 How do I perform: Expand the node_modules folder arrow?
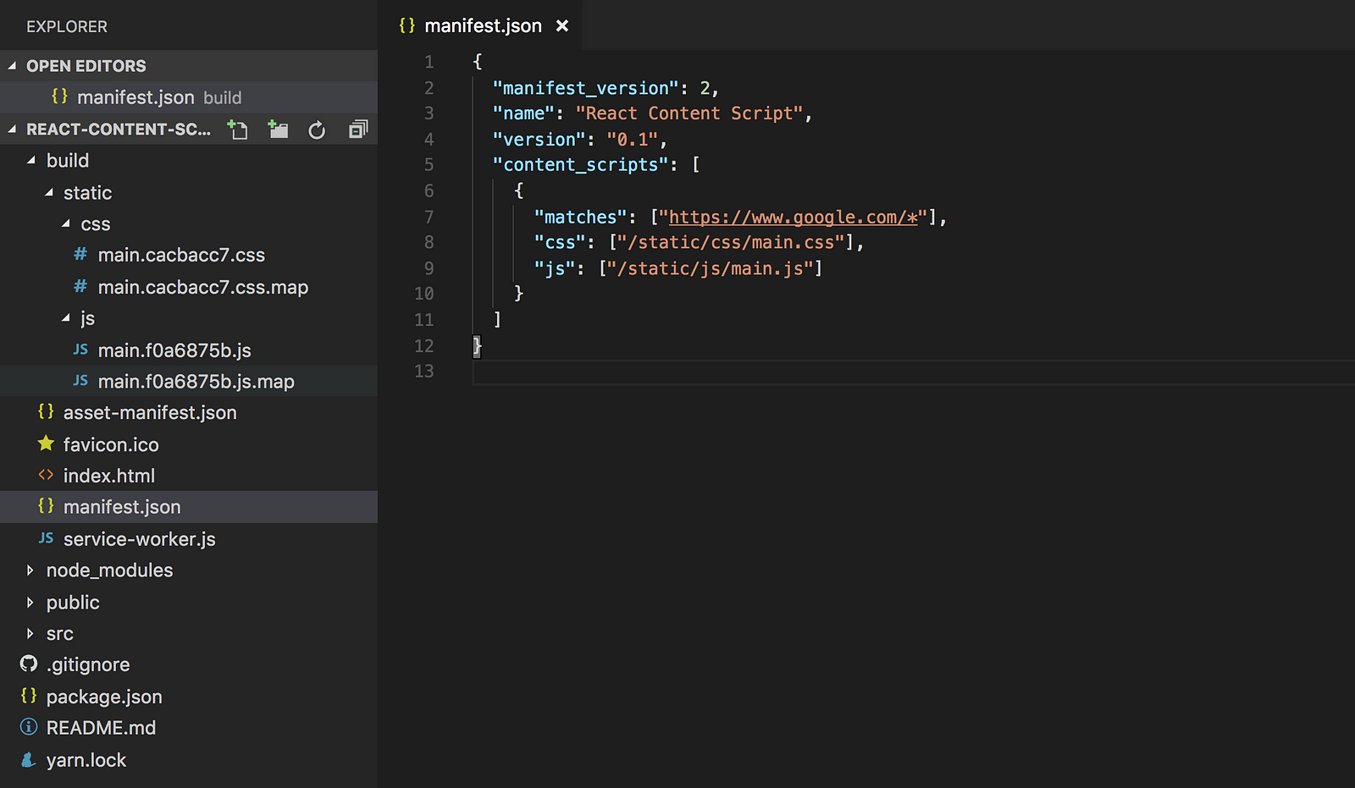coord(30,570)
